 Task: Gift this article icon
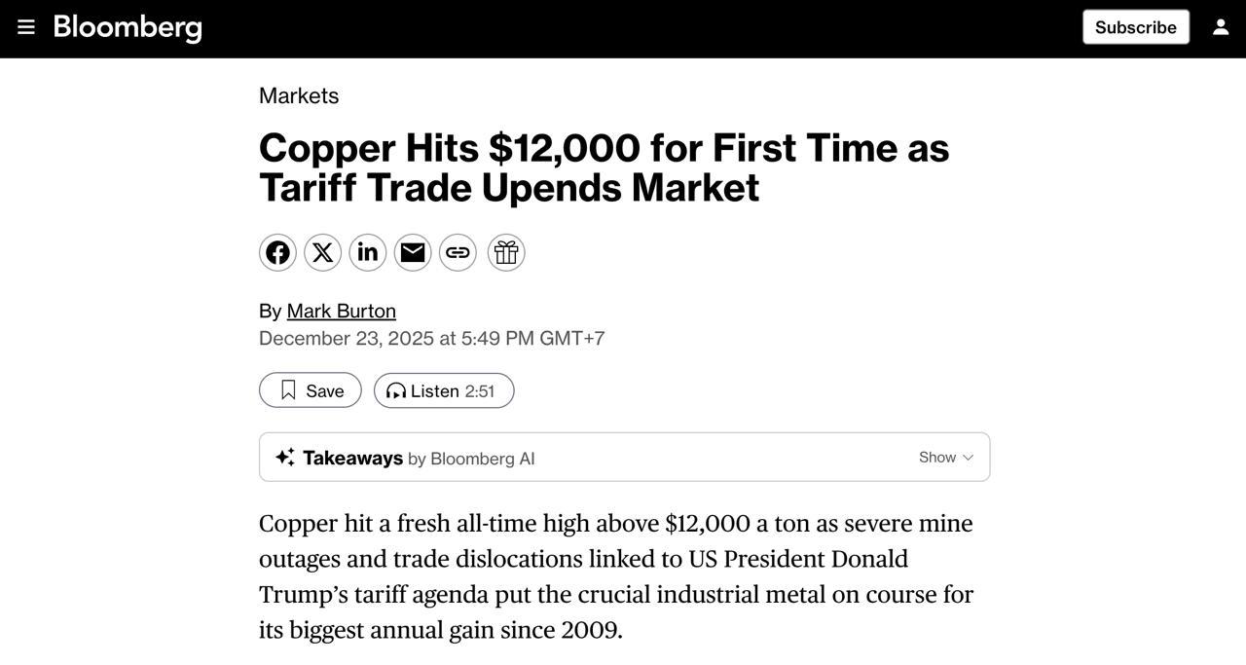pyautogui.click(x=506, y=253)
